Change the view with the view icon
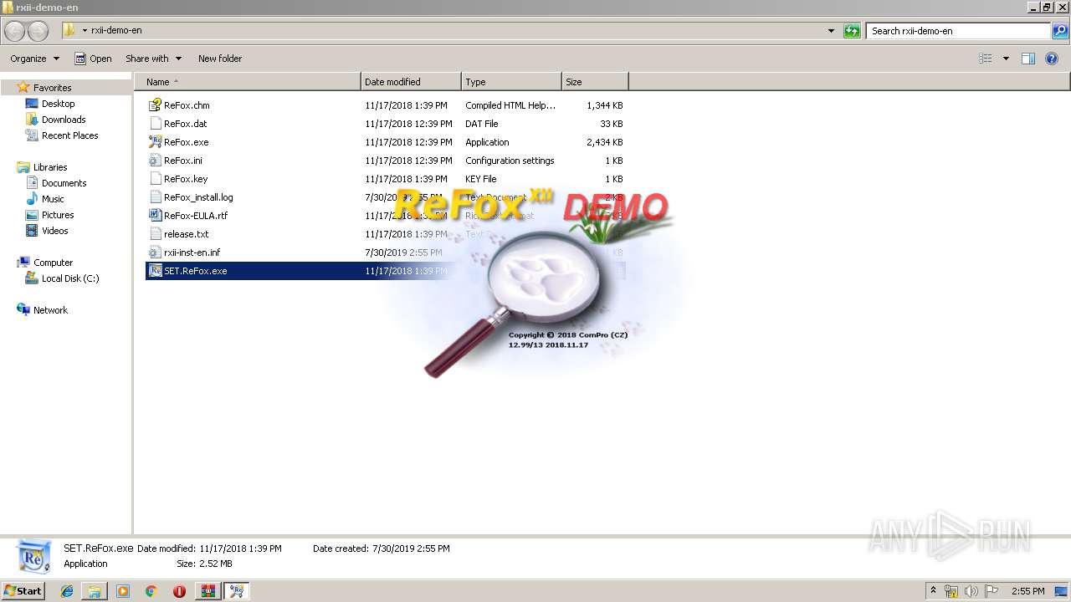The image size is (1071, 602). click(x=986, y=59)
